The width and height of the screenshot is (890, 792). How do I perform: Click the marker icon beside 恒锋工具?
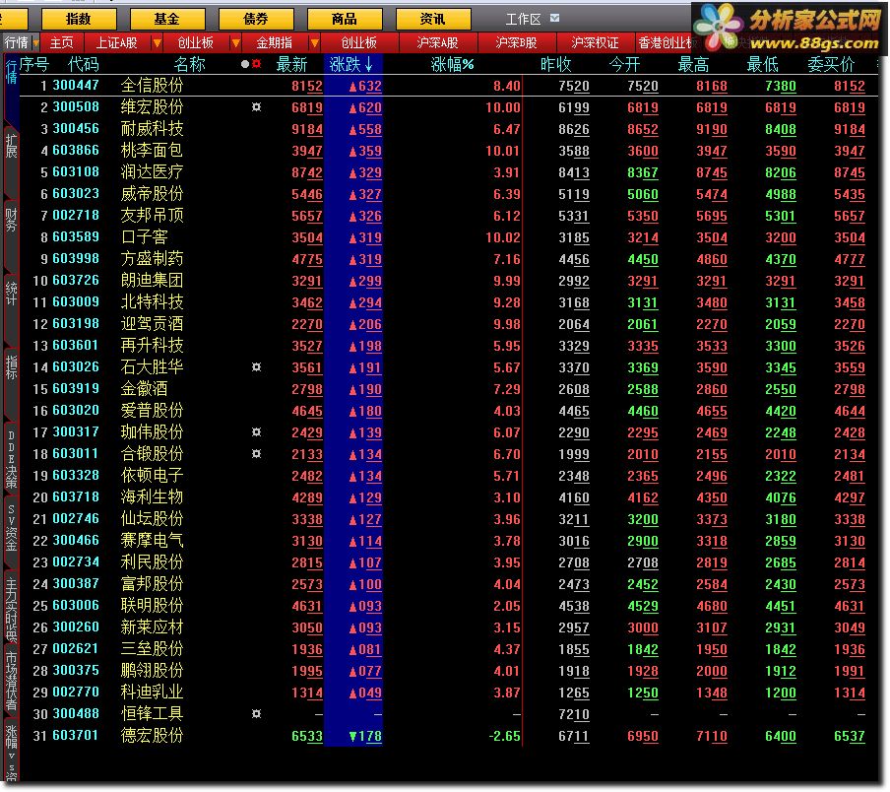pos(257,714)
